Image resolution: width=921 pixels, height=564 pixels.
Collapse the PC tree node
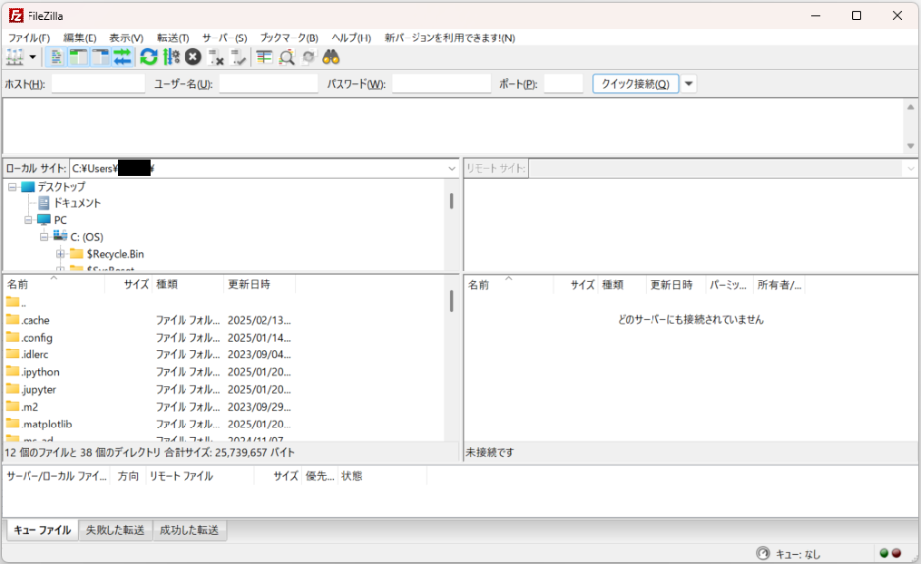(28, 220)
